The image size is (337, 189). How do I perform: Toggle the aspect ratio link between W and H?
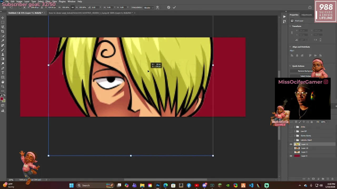pos(73,7)
